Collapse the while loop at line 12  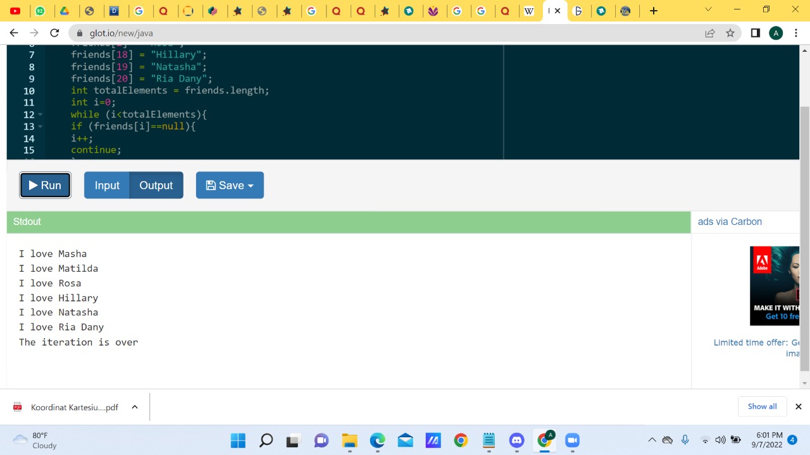40,115
